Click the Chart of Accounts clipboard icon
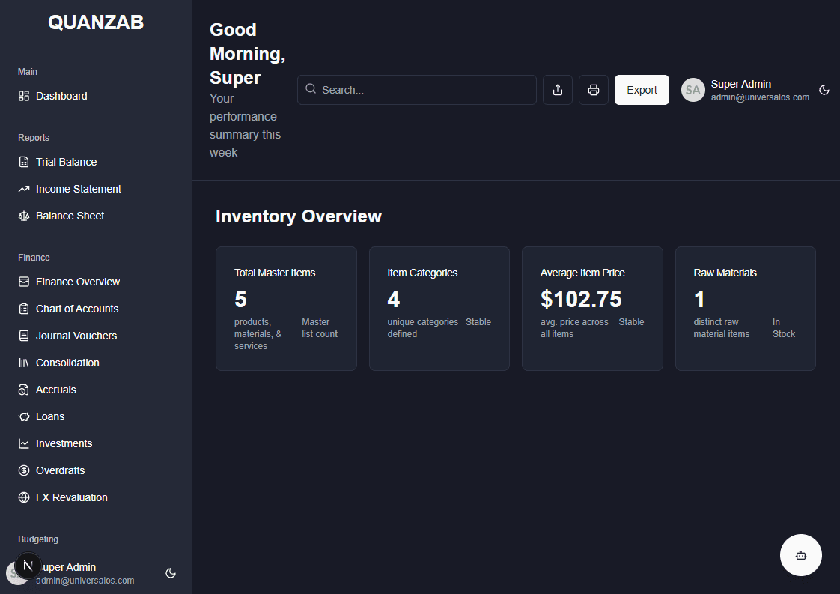This screenshot has height=594, width=840. [23, 309]
